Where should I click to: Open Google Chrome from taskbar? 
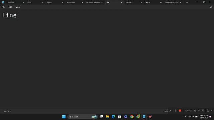click(x=132, y=117)
